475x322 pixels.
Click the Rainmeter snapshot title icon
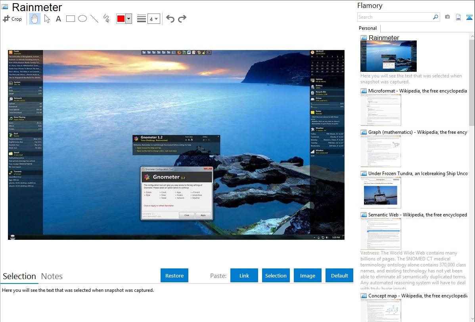point(5,7)
